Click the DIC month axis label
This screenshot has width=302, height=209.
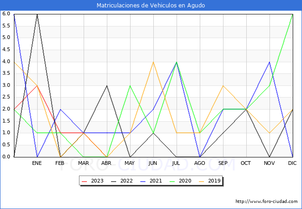pyautogui.click(x=292, y=163)
